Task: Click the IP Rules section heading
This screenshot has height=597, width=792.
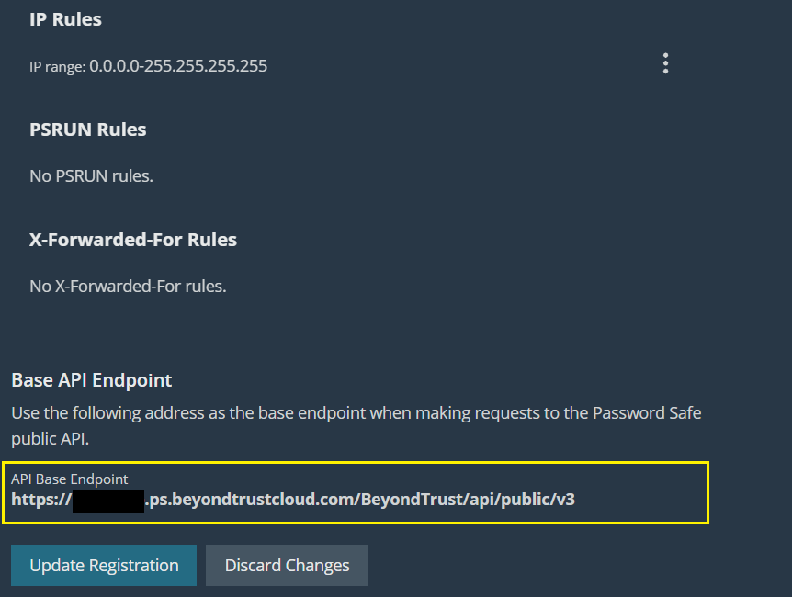Action: click(x=65, y=19)
